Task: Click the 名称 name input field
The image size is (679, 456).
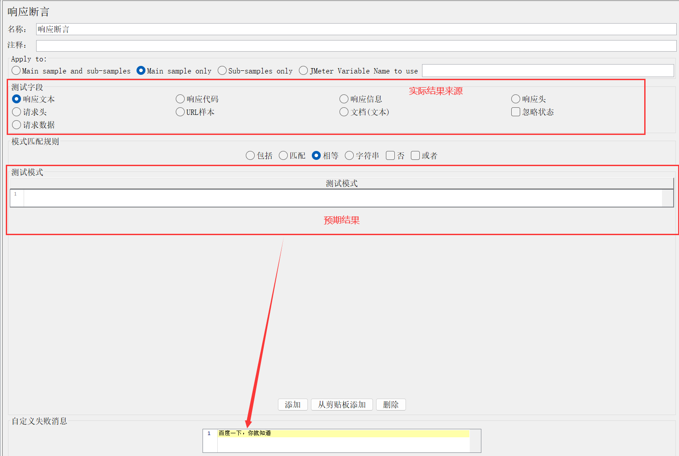Action: click(356, 29)
